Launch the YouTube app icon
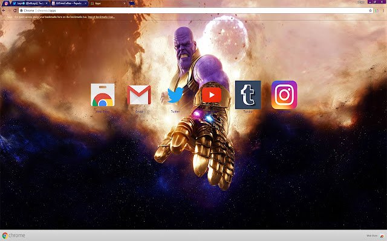 tap(212, 95)
